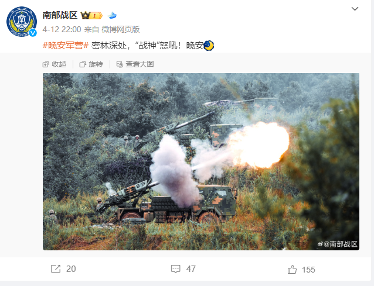The height and width of the screenshot is (286, 374).
Task: Open comments via speech bubble icon
Action: click(176, 269)
